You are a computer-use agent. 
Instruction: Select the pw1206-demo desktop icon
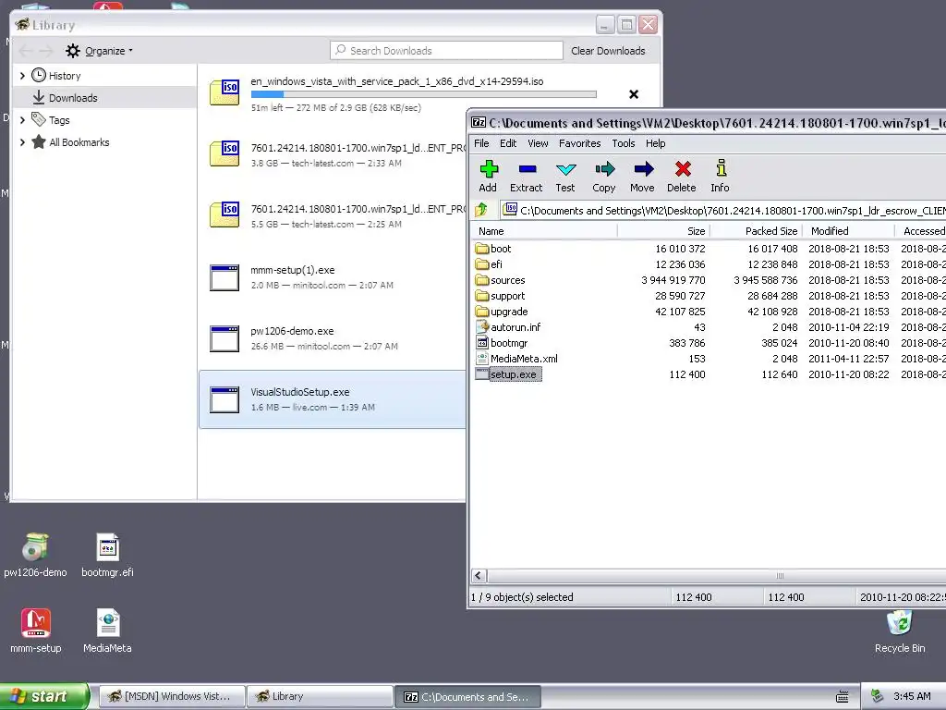(35, 555)
